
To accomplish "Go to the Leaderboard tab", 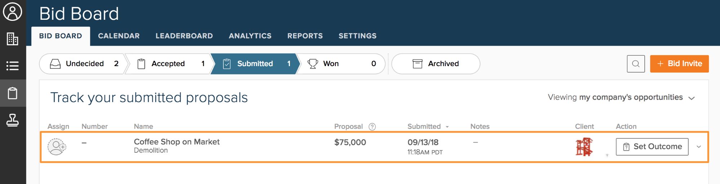I will tap(184, 36).
